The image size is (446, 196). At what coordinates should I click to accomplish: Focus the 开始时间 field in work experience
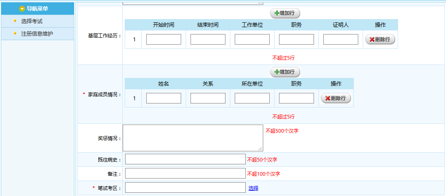click(x=163, y=39)
